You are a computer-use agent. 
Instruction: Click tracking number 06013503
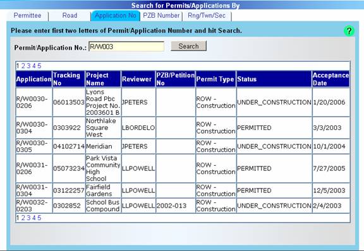[69, 102]
